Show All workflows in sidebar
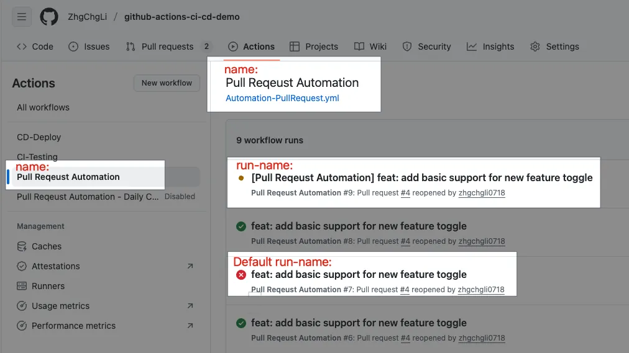The height and width of the screenshot is (353, 629). click(x=43, y=107)
